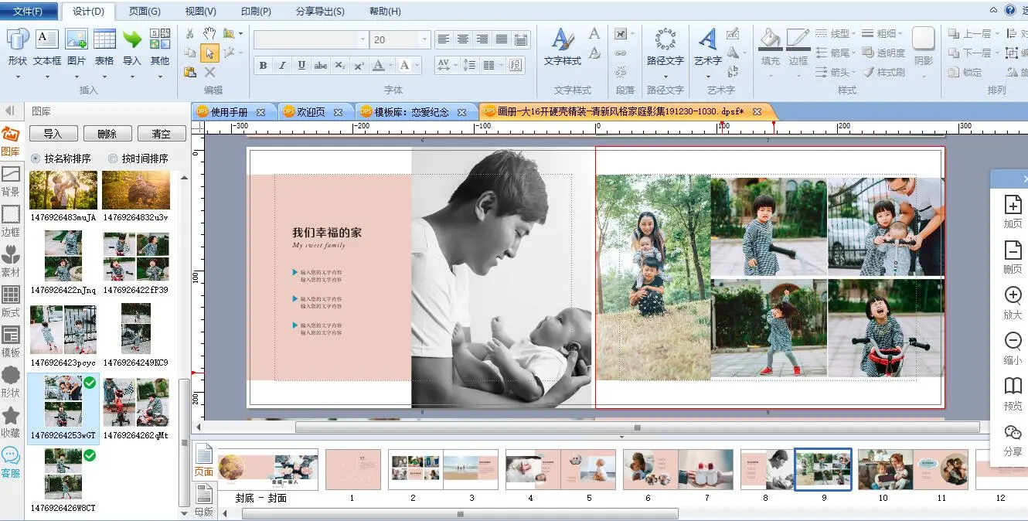1028x521 pixels.
Task: Switch to the 欢迎页 document tab
Action: [x=311, y=112]
